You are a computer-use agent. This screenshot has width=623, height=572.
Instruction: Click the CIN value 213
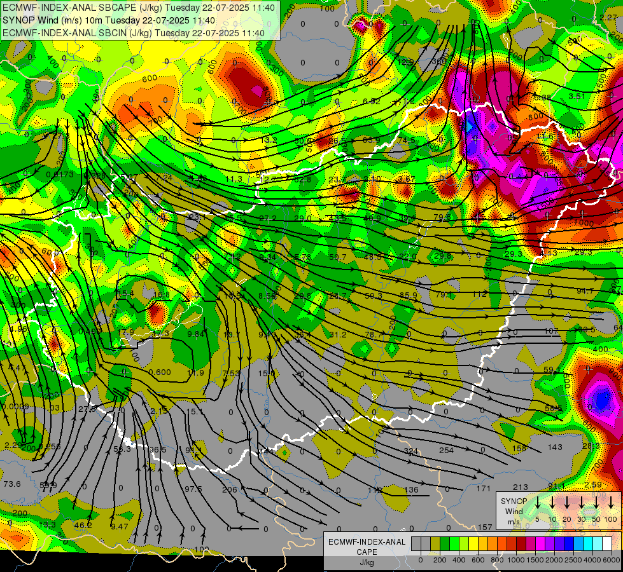point(520,487)
